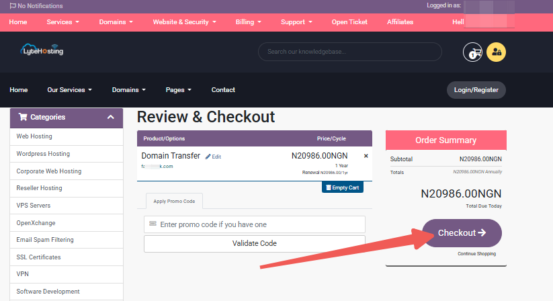Viewport: 553px width, 301px height.
Task: Go to Home in dark navigation bar
Action: [x=19, y=90]
